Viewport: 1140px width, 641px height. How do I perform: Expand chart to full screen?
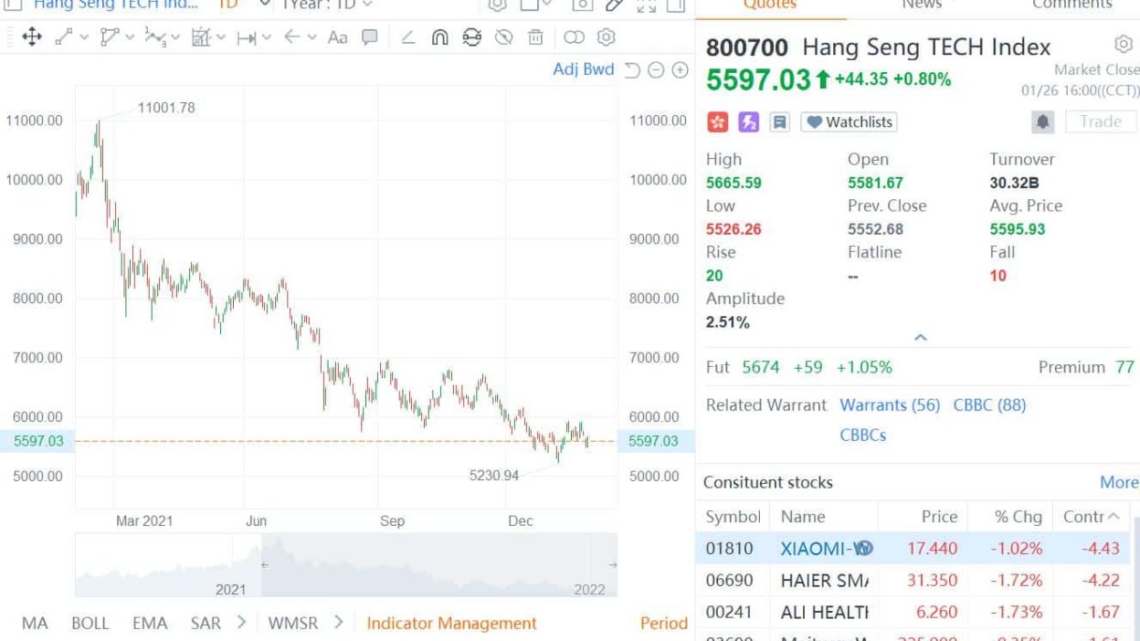coord(646,5)
